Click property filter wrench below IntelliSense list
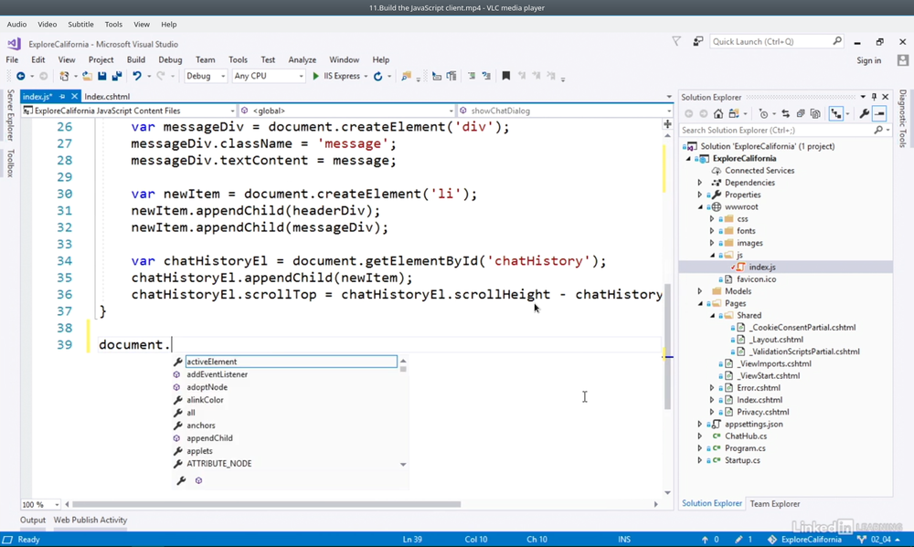The image size is (914, 547). pyautogui.click(x=181, y=480)
